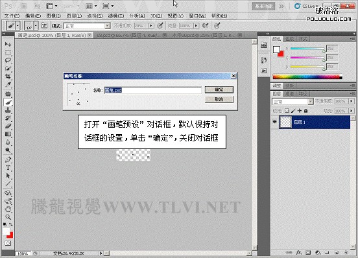Select the Lasso tool
This screenshot has height=258, width=358.
point(8,60)
